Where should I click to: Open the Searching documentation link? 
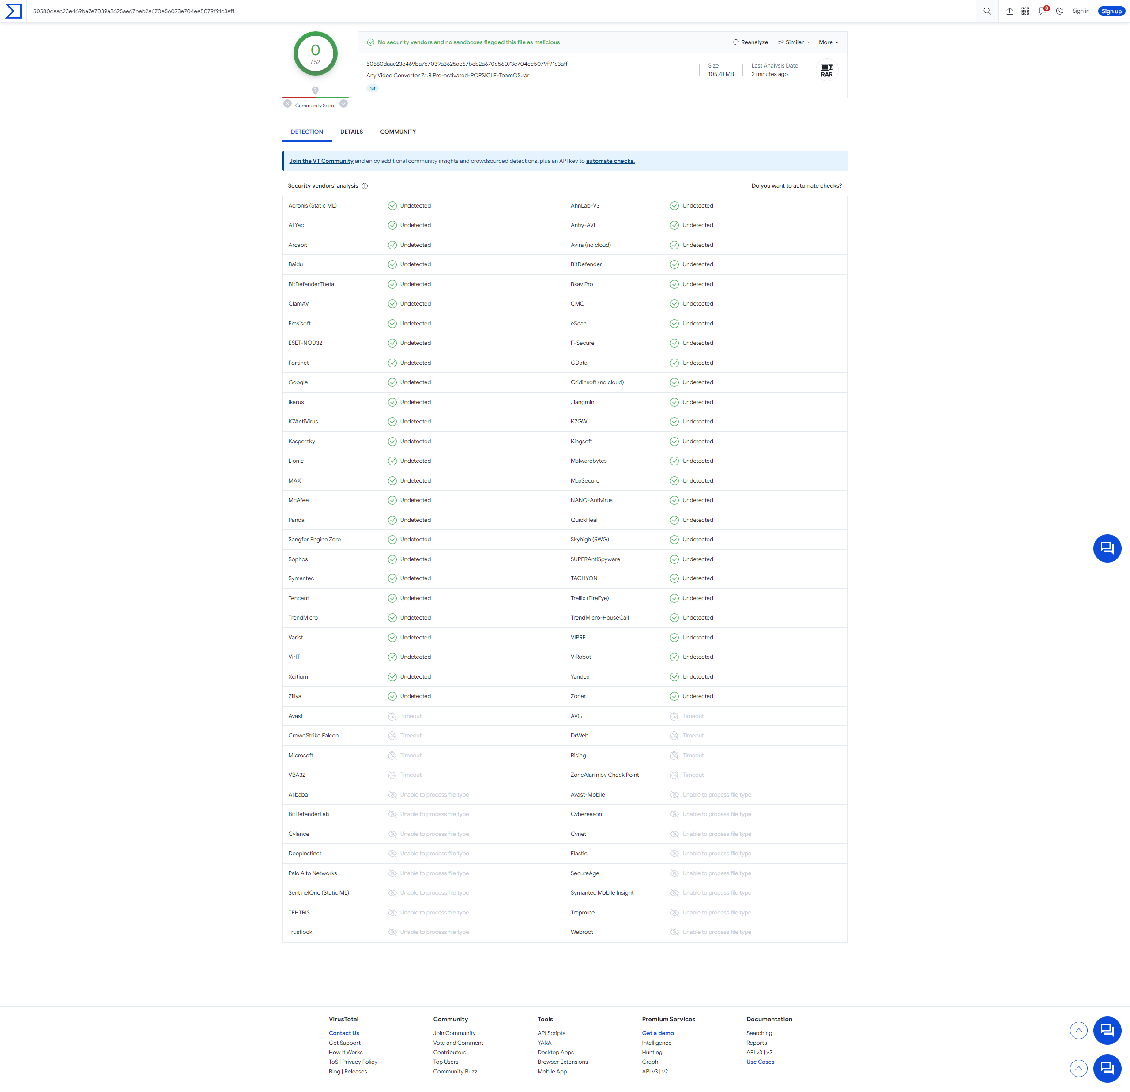[x=759, y=1033]
